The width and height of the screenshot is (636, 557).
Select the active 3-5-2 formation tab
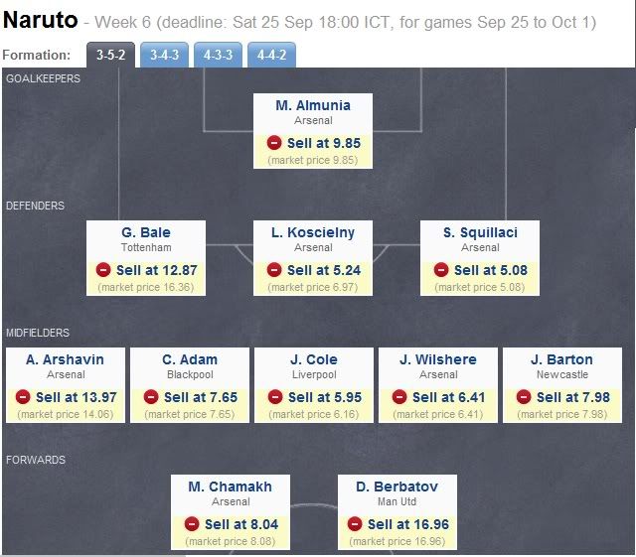[110, 55]
